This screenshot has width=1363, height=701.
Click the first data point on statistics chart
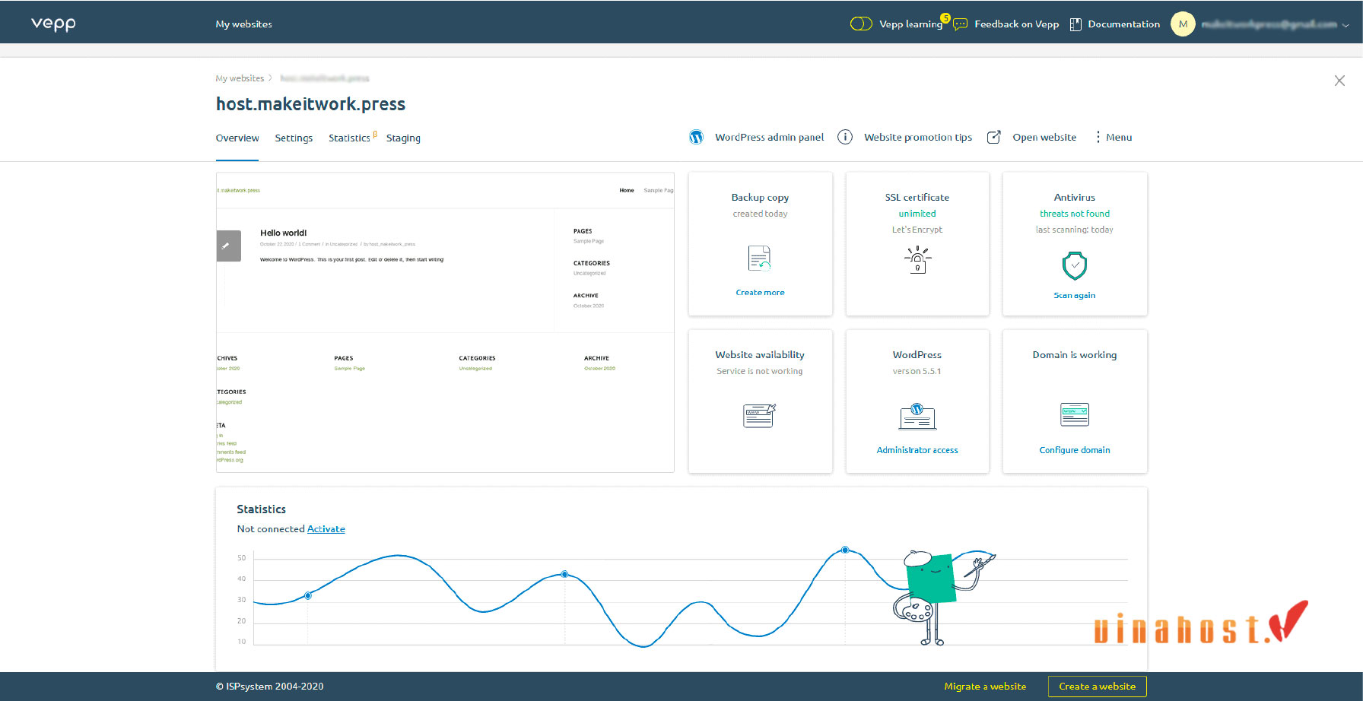tap(308, 595)
